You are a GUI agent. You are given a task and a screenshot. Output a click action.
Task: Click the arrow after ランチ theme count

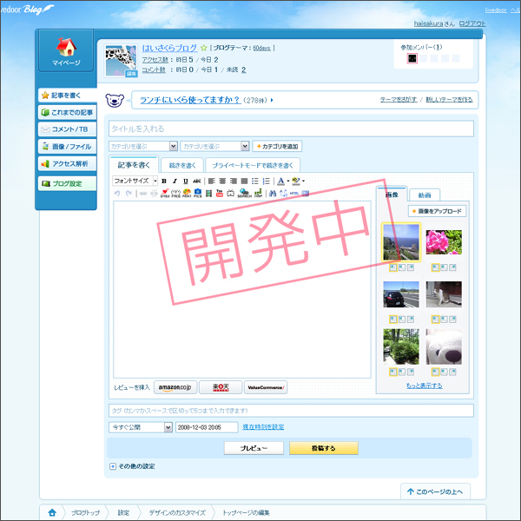pos(272,100)
